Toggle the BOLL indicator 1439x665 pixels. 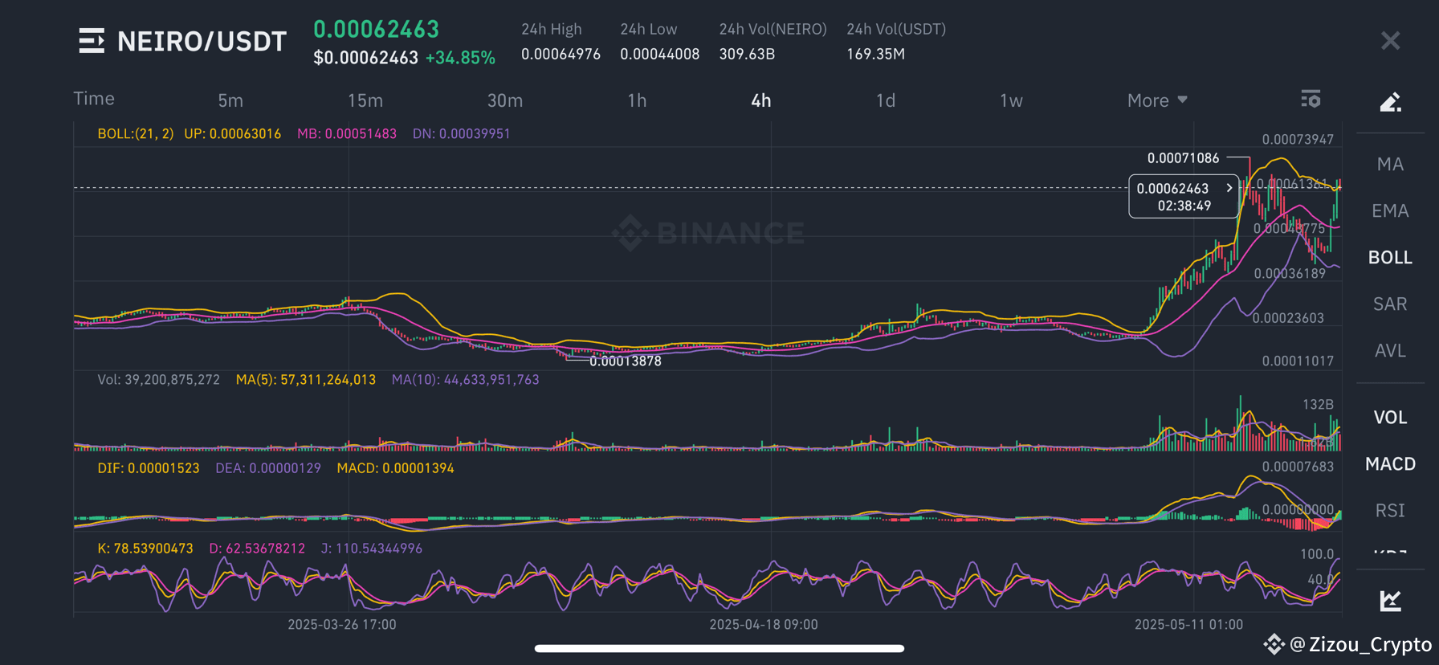pyautogui.click(x=1390, y=258)
